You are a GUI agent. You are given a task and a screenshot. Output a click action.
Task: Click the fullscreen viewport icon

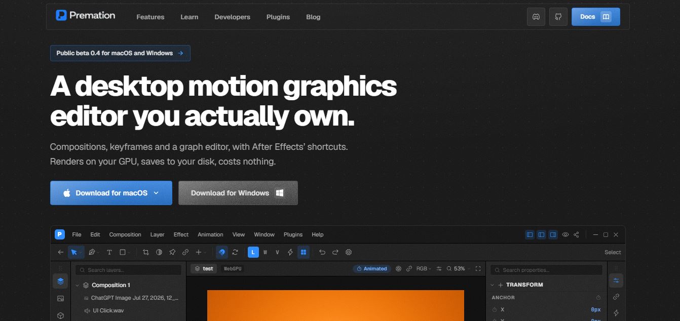click(478, 269)
